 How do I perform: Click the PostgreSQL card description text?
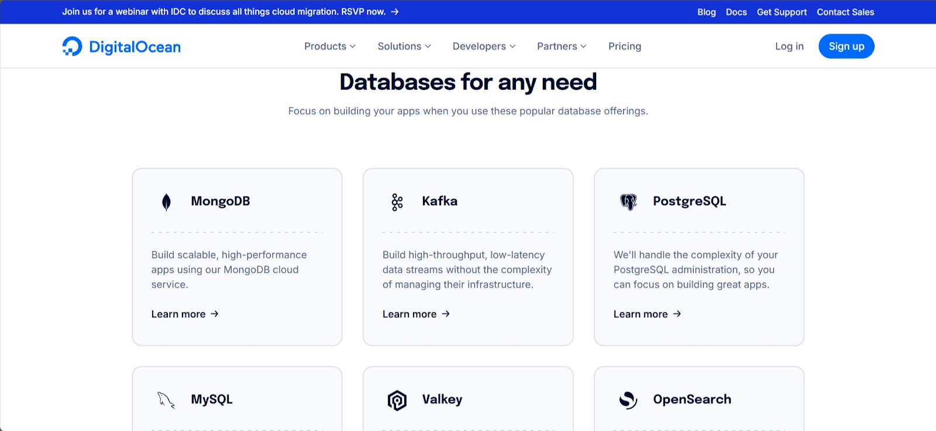click(x=696, y=270)
